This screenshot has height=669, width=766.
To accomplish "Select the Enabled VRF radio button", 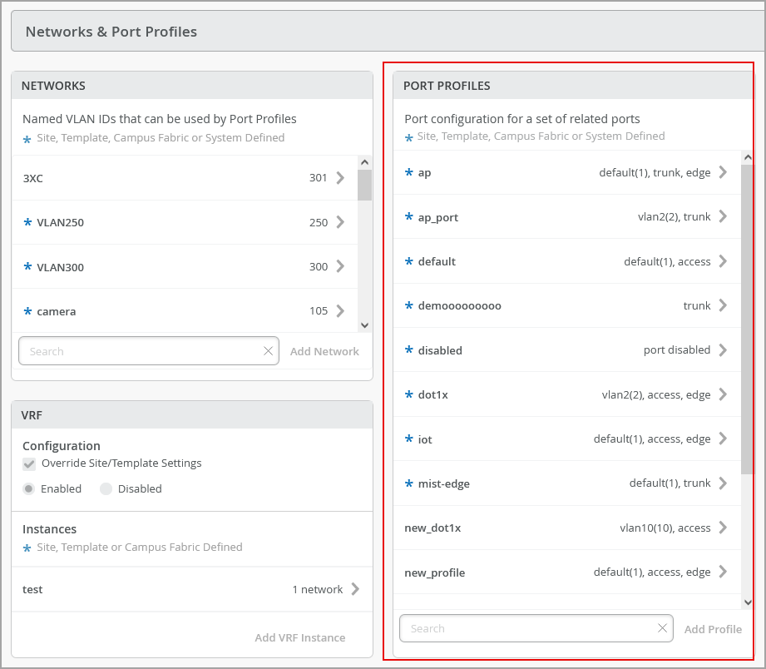I will (x=29, y=489).
